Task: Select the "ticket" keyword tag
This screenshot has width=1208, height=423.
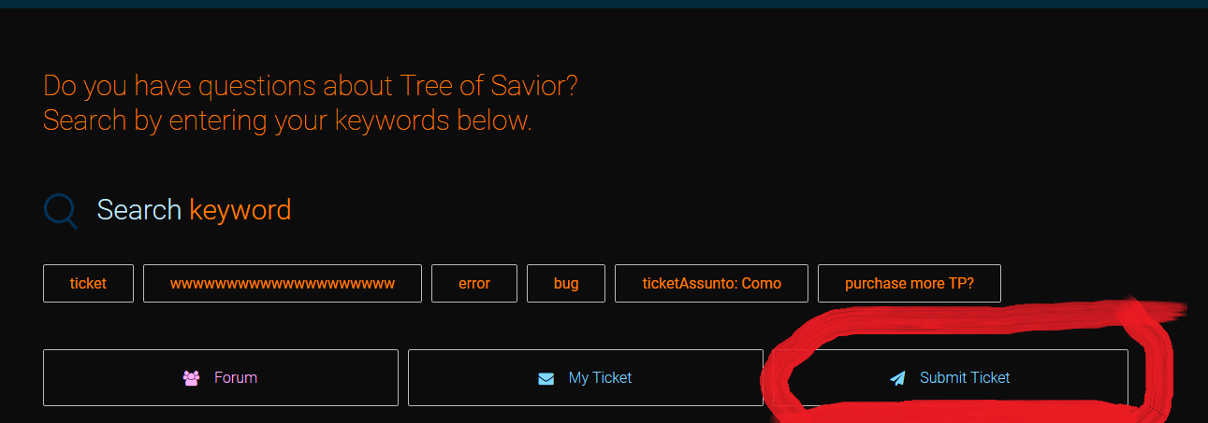Action: 88,284
